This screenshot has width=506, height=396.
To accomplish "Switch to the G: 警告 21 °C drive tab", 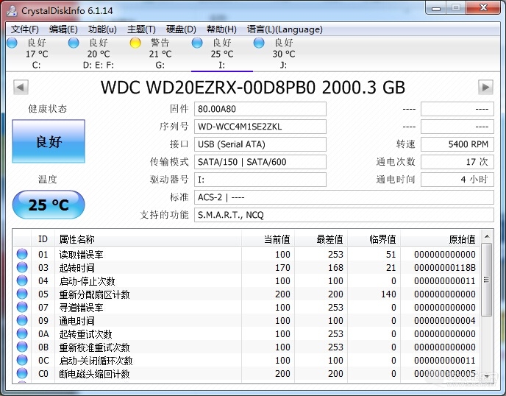I will [160, 54].
